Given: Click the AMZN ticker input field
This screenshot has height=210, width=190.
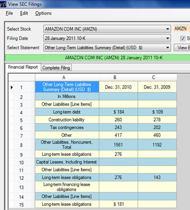Looking at the screenshot, I should click(182, 29).
